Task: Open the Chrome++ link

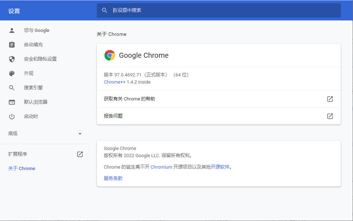Action: [x=114, y=82]
